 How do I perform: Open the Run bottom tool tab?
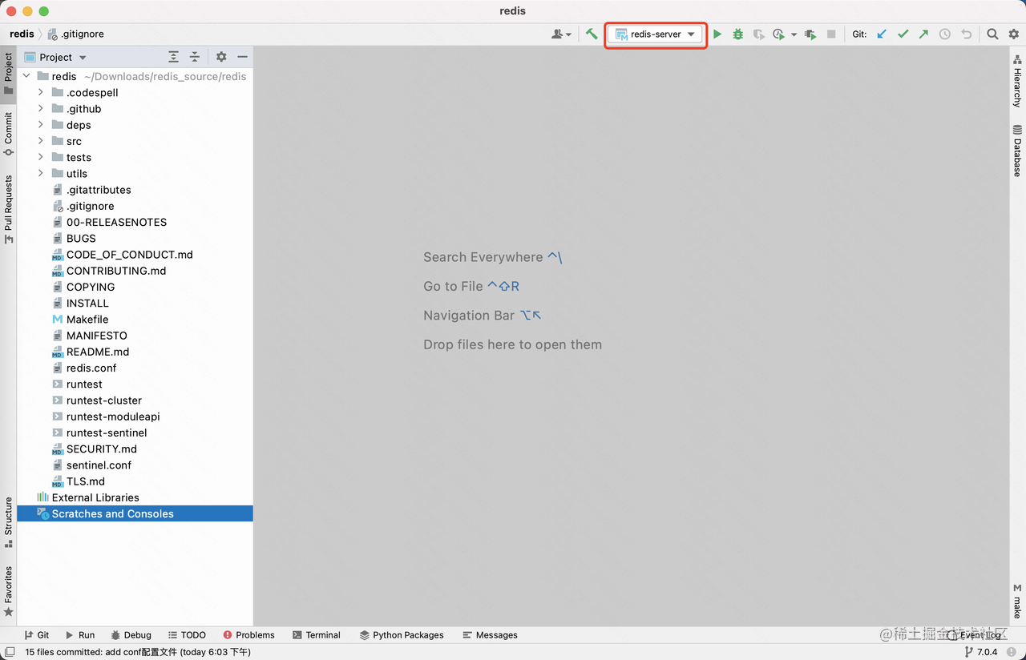coord(80,635)
